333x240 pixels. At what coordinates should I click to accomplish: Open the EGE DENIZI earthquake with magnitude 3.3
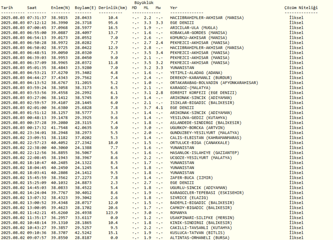pyautogui.click(x=182, y=23)
